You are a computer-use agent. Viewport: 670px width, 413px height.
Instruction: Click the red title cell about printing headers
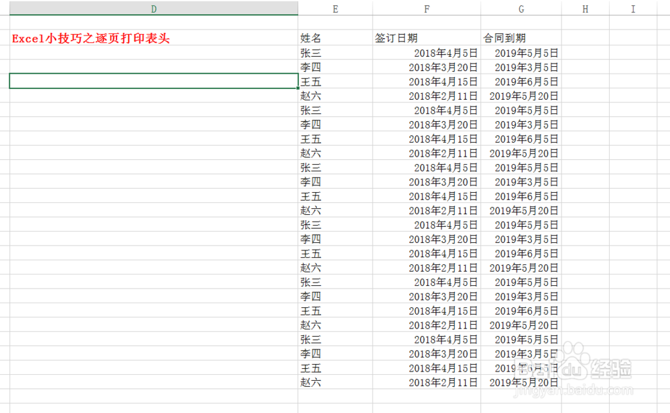pos(90,38)
